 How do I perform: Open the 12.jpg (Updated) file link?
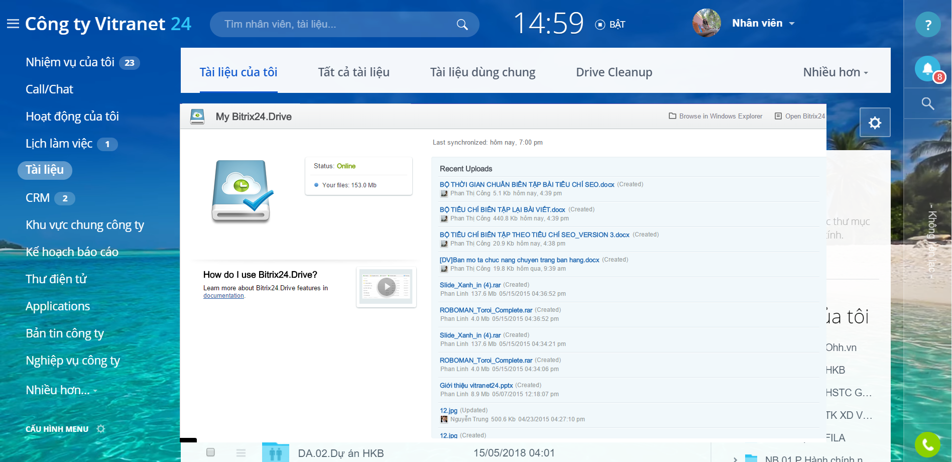(448, 410)
